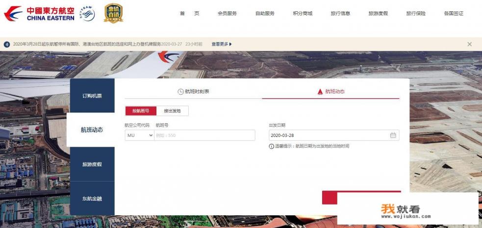Click the 出发日期 label
This screenshot has height=228, width=482.
point(277,125)
